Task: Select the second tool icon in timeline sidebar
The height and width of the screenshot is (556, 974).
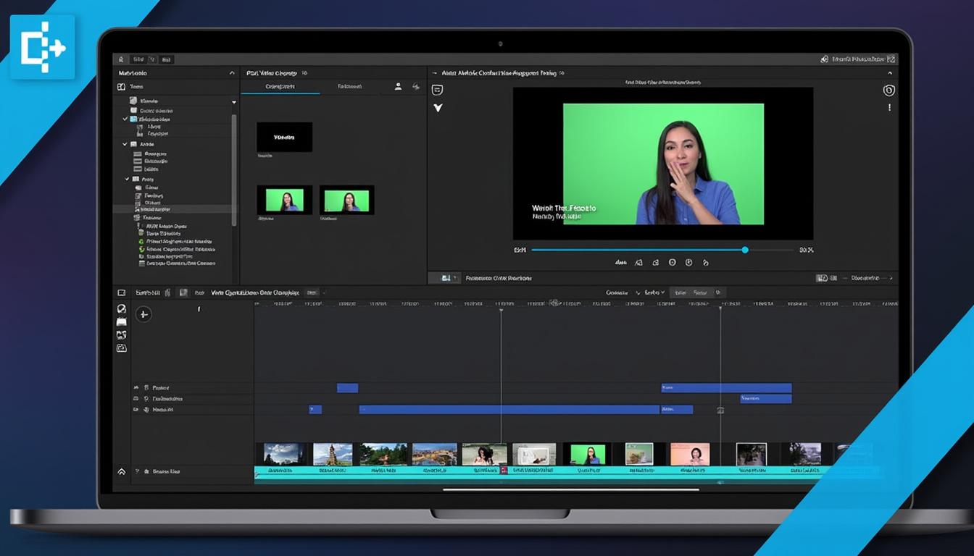Action: 121,321
